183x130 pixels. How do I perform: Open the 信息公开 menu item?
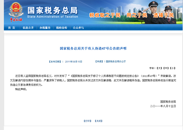pyautogui.click(x=28, y=28)
